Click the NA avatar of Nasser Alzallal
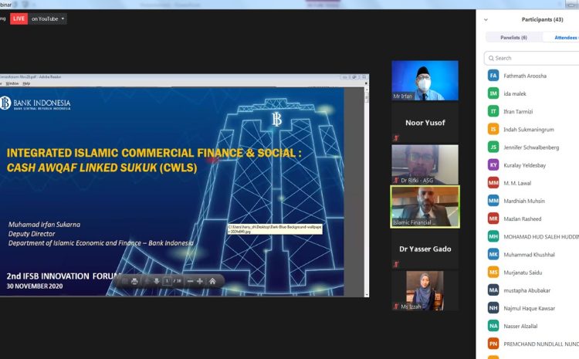 (493, 326)
